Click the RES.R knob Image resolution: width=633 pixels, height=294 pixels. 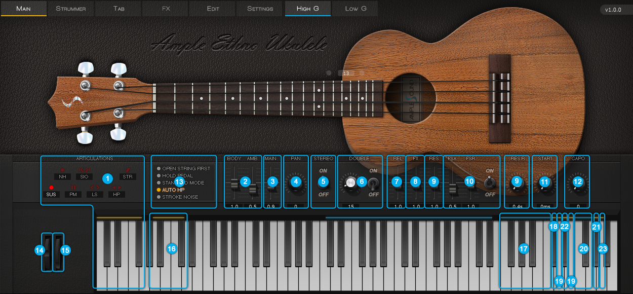[517, 185]
